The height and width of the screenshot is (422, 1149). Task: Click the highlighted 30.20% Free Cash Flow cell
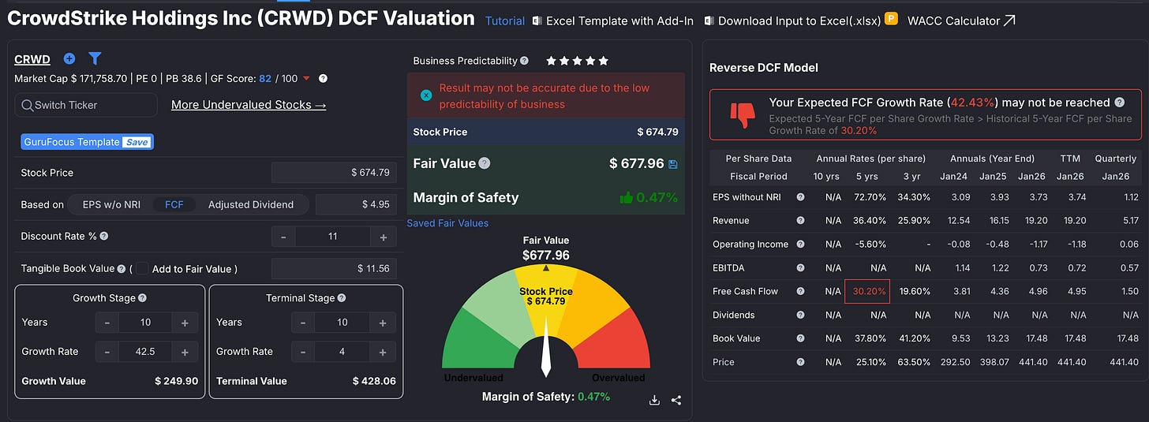tap(867, 291)
